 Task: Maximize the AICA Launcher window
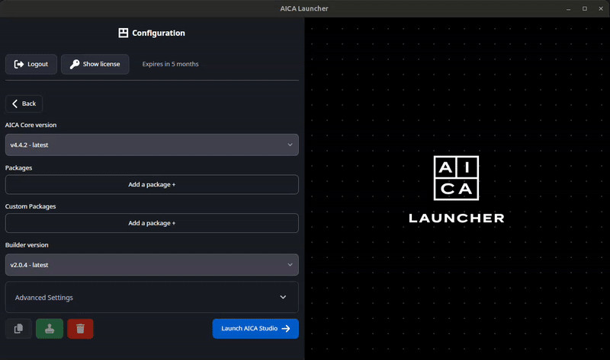[x=584, y=8]
